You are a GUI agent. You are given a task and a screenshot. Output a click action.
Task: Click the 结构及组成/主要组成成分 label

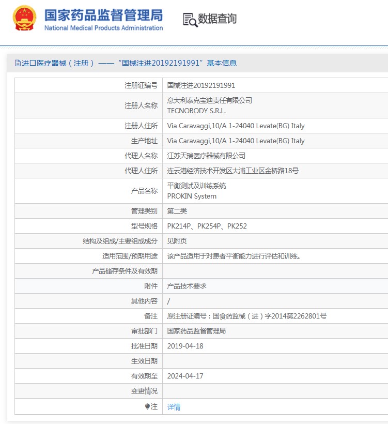point(120,241)
